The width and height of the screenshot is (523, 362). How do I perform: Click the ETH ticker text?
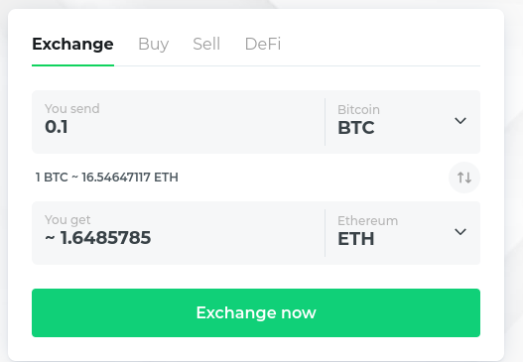[356, 239]
